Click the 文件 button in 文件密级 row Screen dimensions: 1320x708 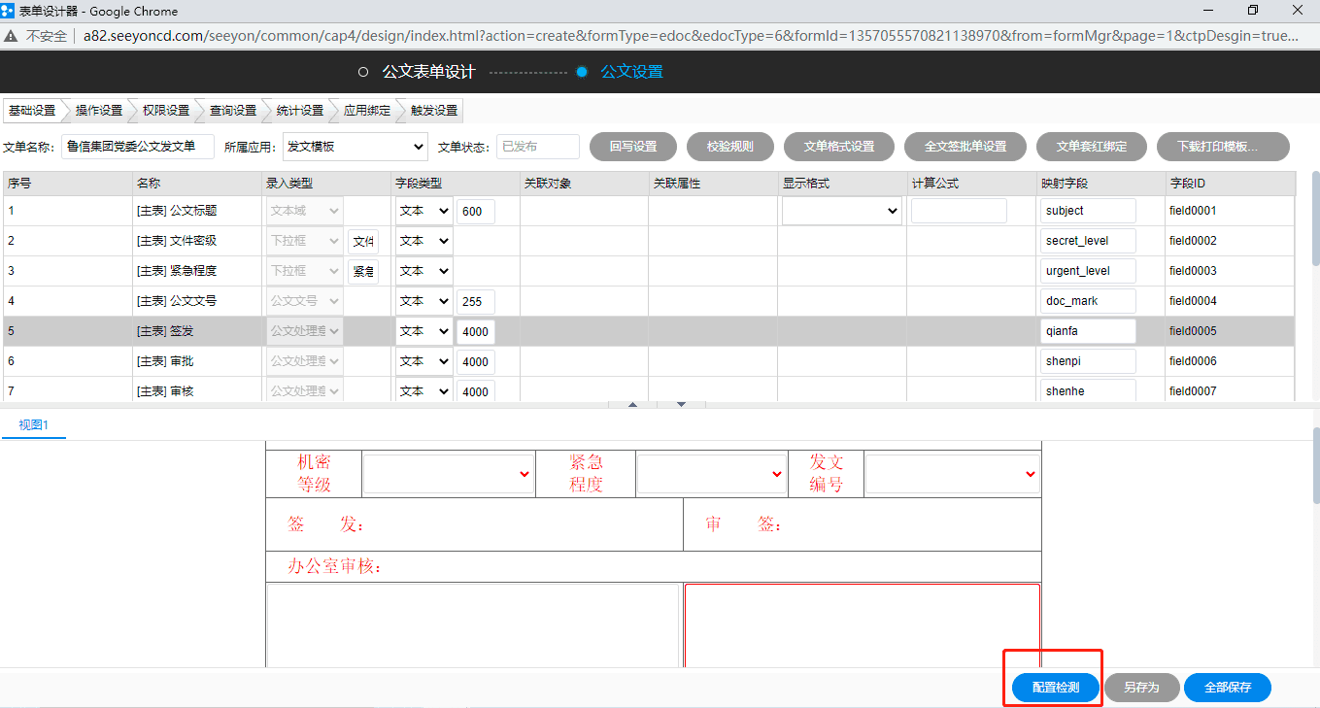pyautogui.click(x=363, y=241)
